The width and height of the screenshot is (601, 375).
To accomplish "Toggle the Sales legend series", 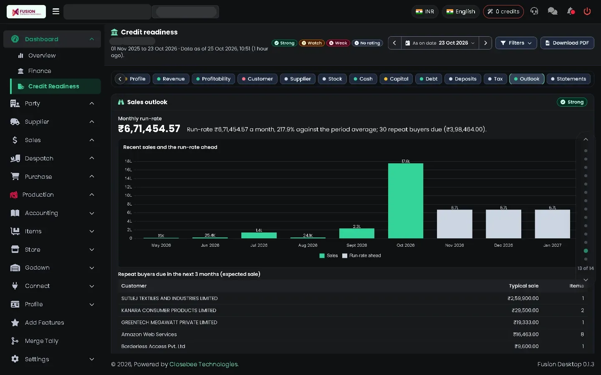I will tap(328, 256).
